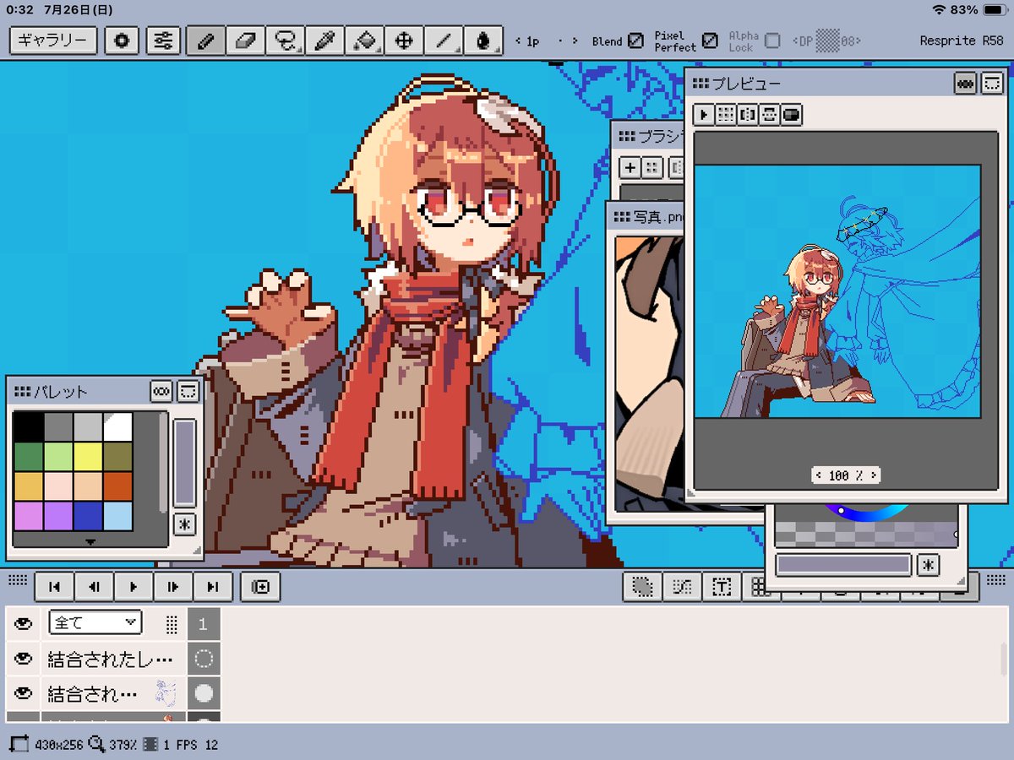The height and width of the screenshot is (760, 1014).
Task: Play animation in the プレビュー panel
Action: point(704,115)
